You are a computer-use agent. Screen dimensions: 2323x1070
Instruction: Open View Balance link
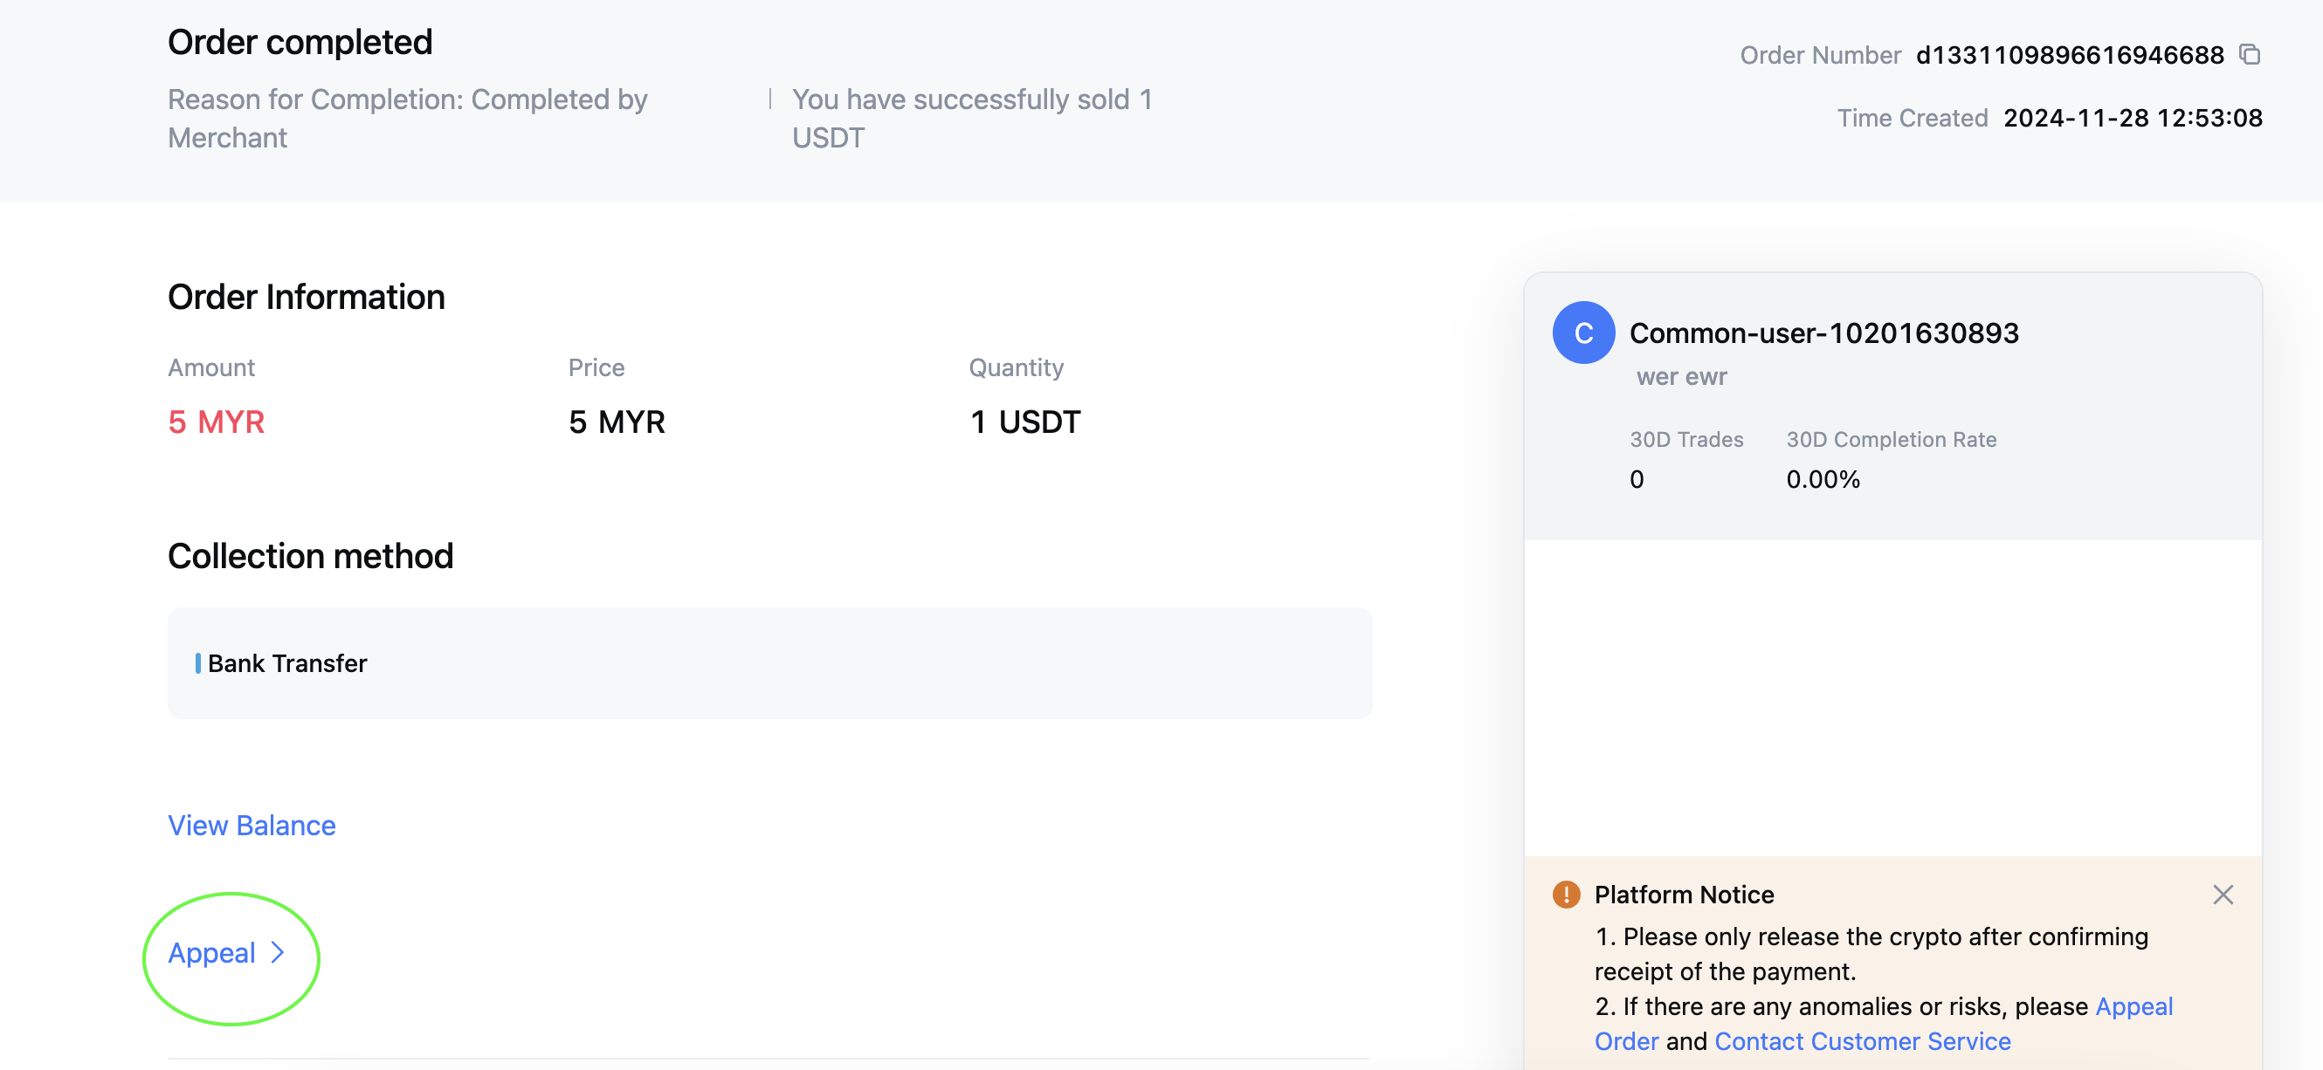coord(252,825)
